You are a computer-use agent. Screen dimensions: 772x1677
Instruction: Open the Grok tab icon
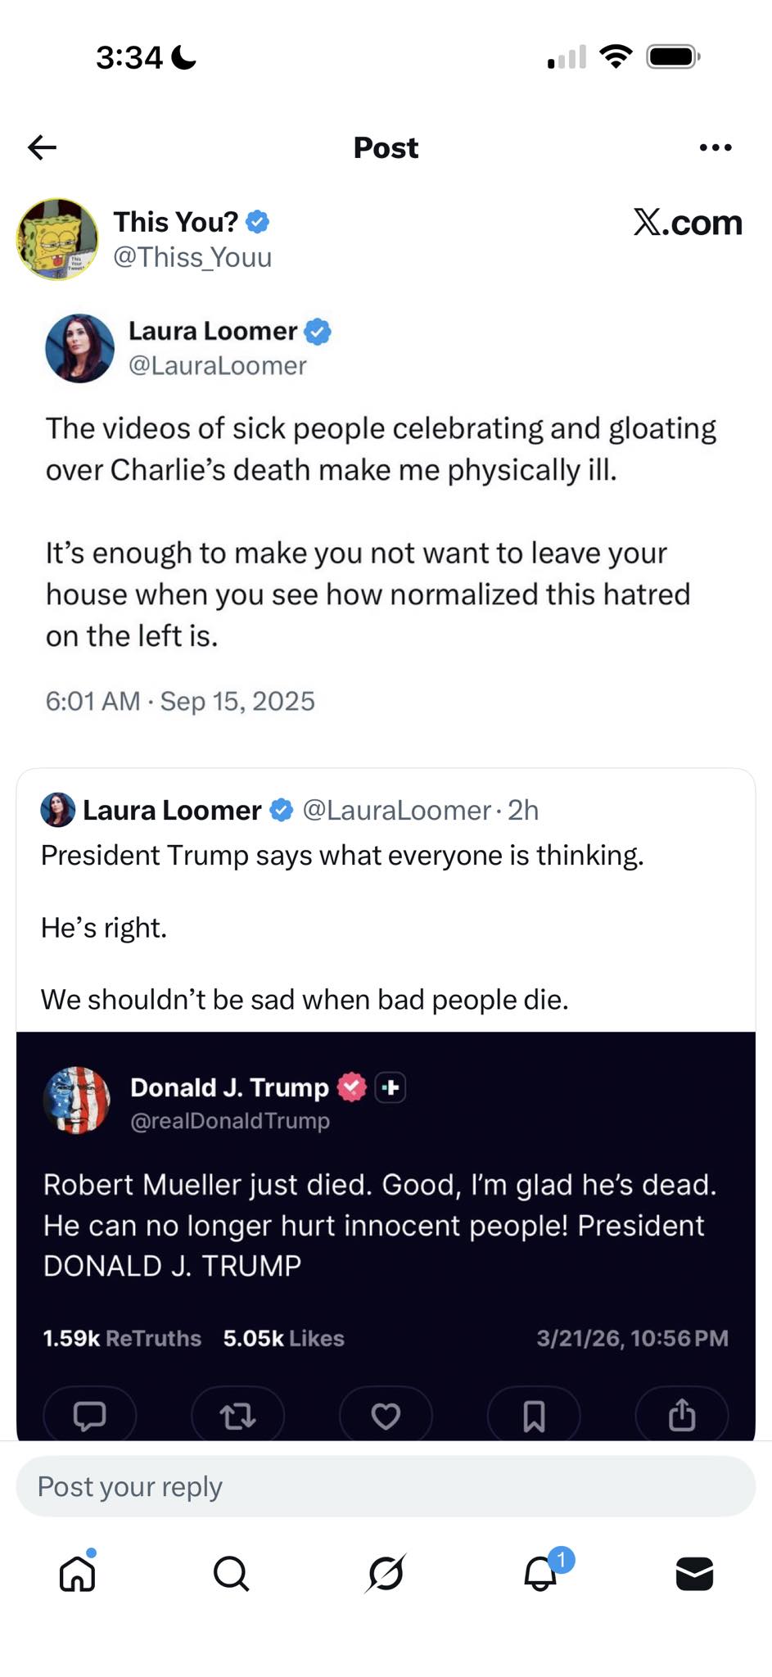pyautogui.click(x=386, y=1573)
